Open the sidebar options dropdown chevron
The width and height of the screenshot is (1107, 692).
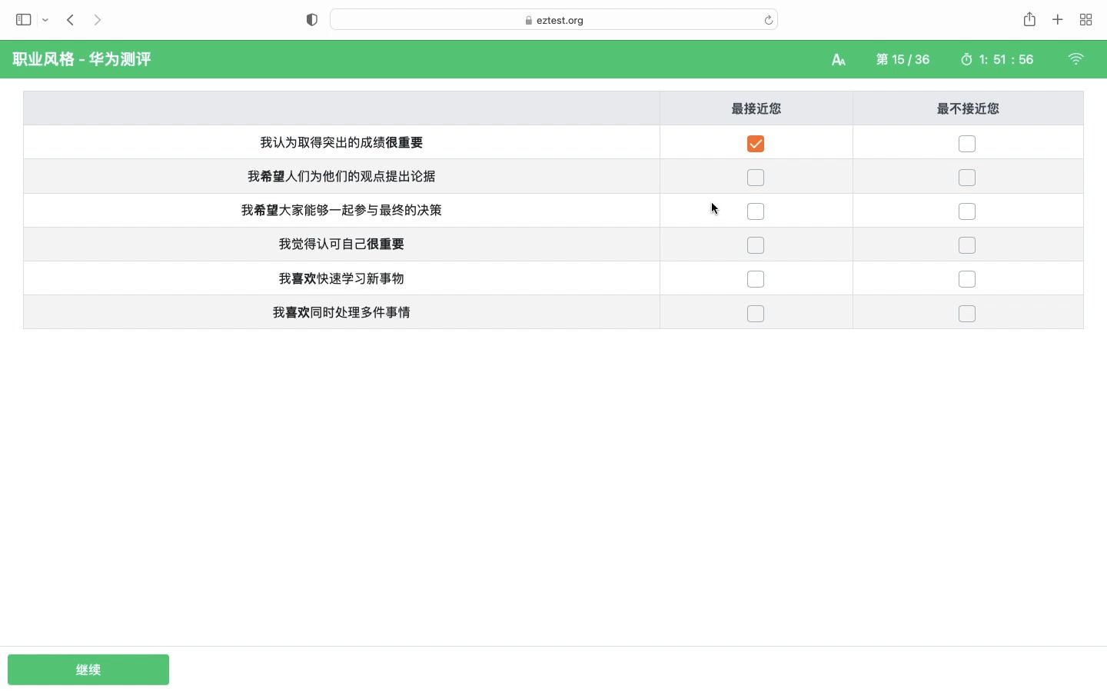[x=45, y=20]
